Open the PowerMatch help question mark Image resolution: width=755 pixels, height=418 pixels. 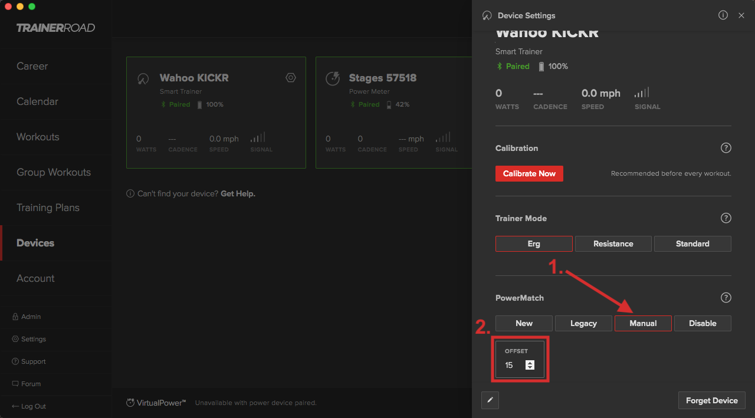click(x=726, y=298)
